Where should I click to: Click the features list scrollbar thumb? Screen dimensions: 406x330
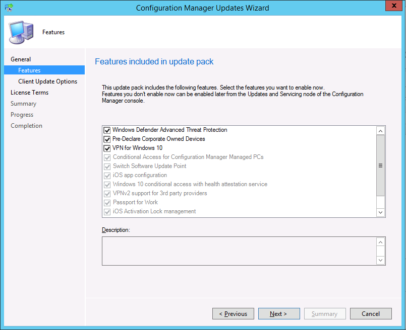[380, 166]
